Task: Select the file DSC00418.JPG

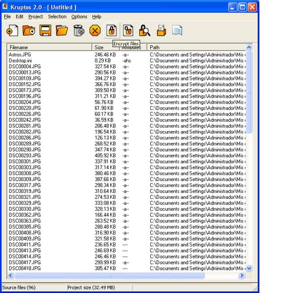Action: coord(25,269)
